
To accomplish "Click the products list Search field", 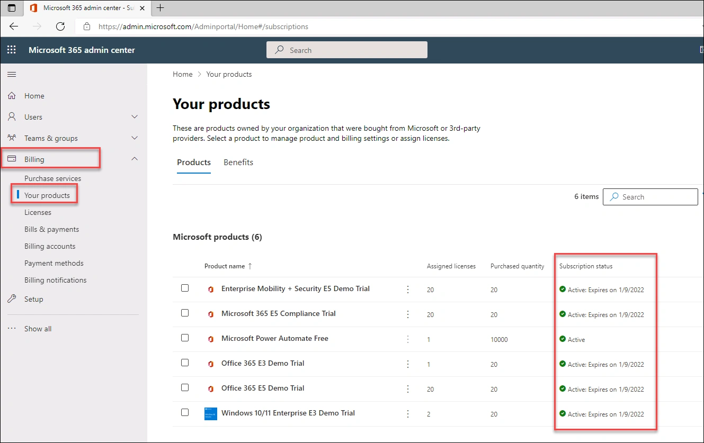I will click(x=650, y=196).
